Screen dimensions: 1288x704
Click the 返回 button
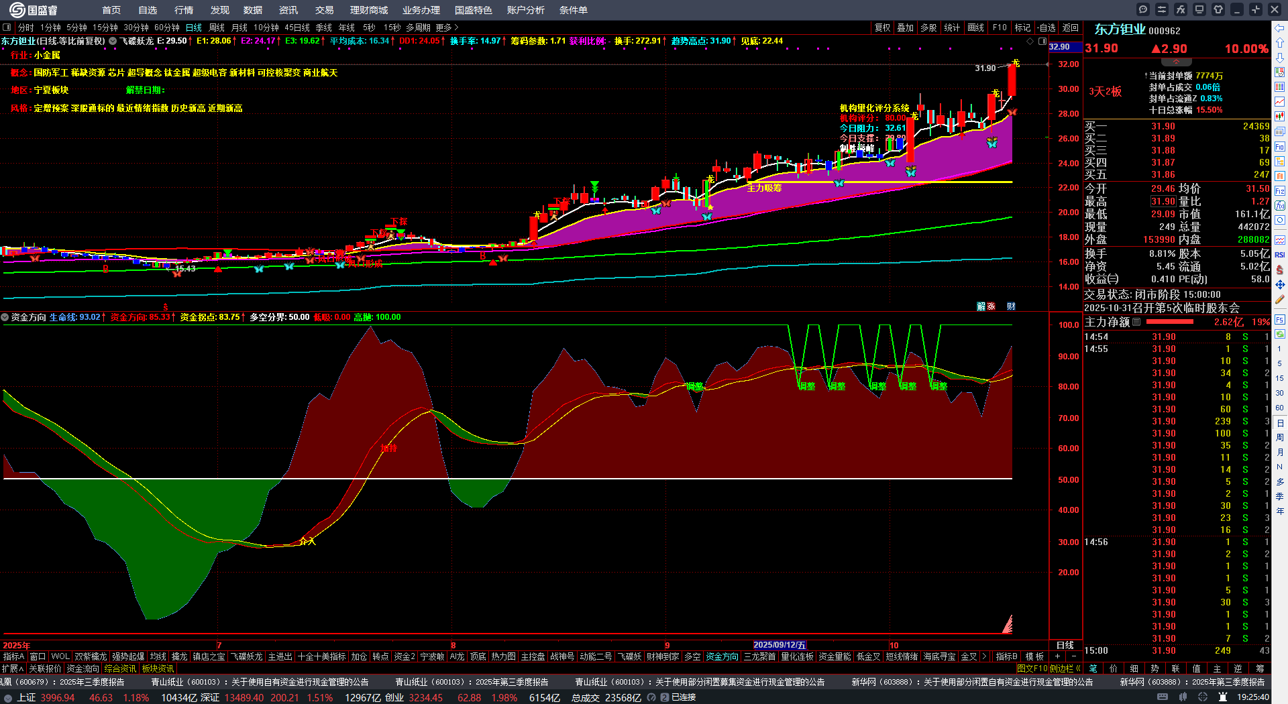[1071, 27]
